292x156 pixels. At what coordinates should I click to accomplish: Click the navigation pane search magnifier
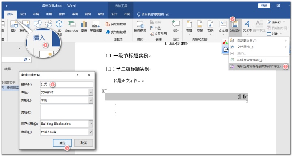click(26, 59)
